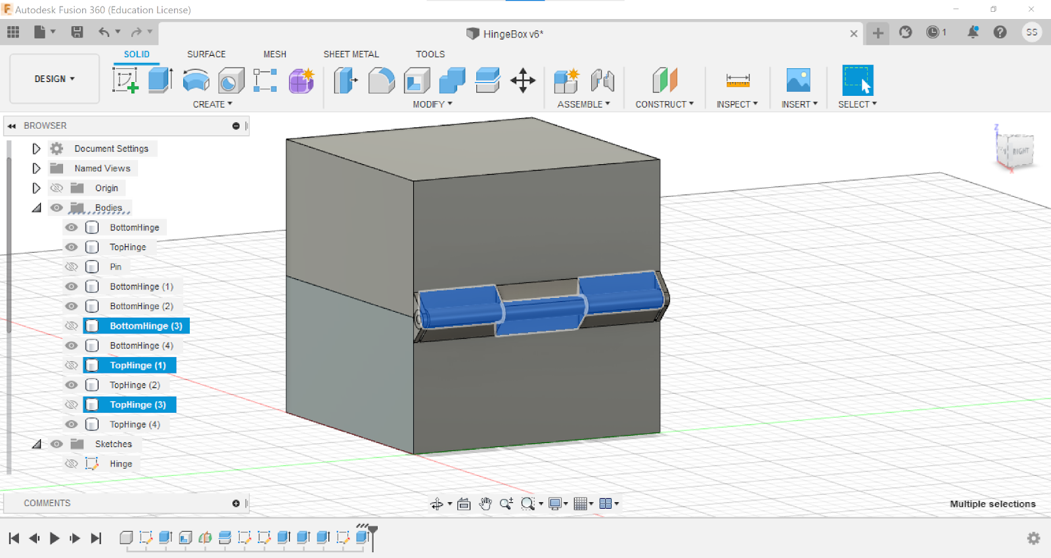Expand the Document Settings node
1051x558 pixels.
click(x=36, y=149)
